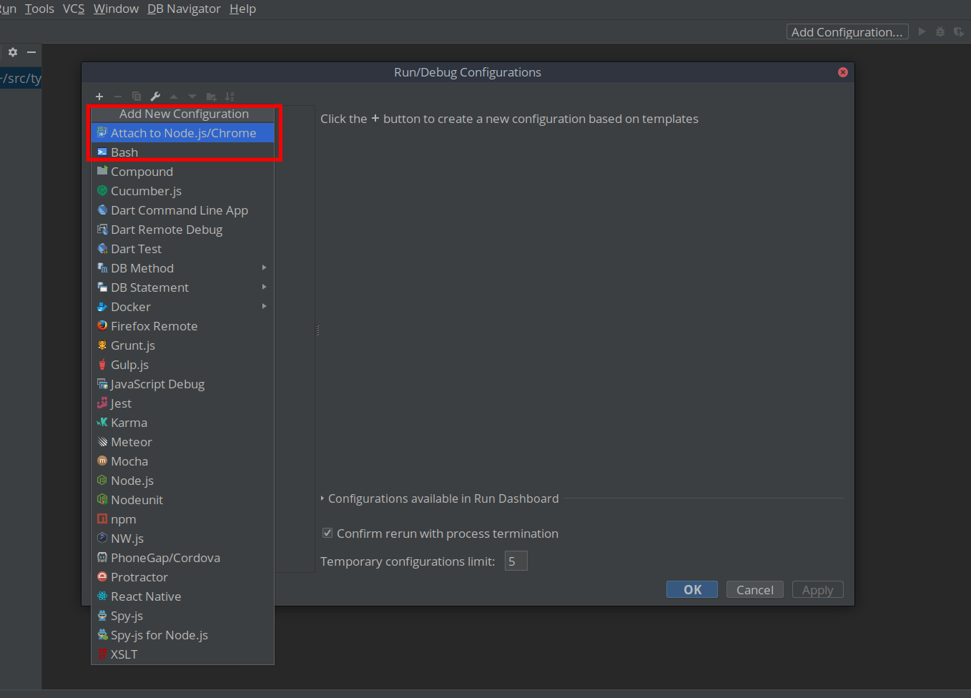
Task: Select Spy-js for Node.js entry
Action: pos(183,635)
